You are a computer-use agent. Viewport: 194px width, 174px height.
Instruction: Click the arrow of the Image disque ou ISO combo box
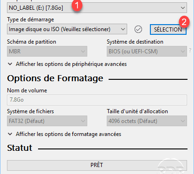[123, 29]
